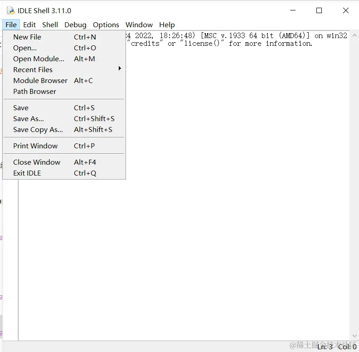Select Open Module... entry

click(x=64, y=59)
